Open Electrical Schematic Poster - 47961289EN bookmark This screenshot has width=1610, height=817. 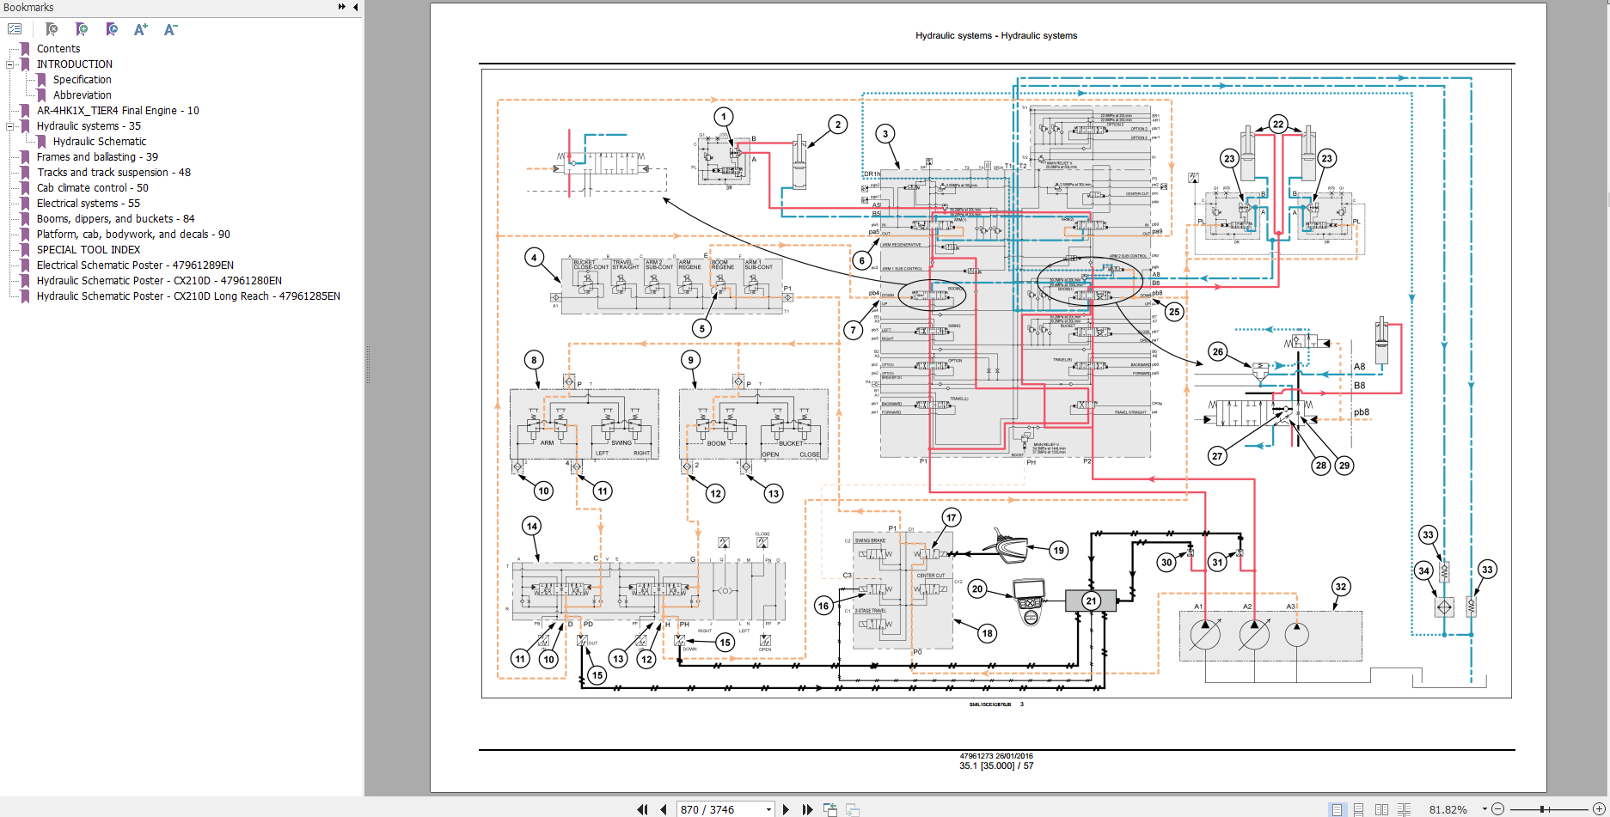(x=135, y=265)
